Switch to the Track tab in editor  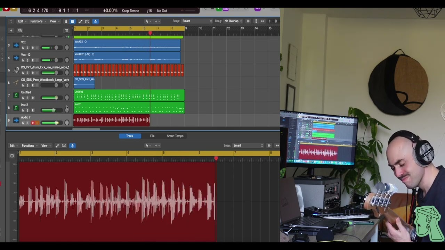point(130,136)
